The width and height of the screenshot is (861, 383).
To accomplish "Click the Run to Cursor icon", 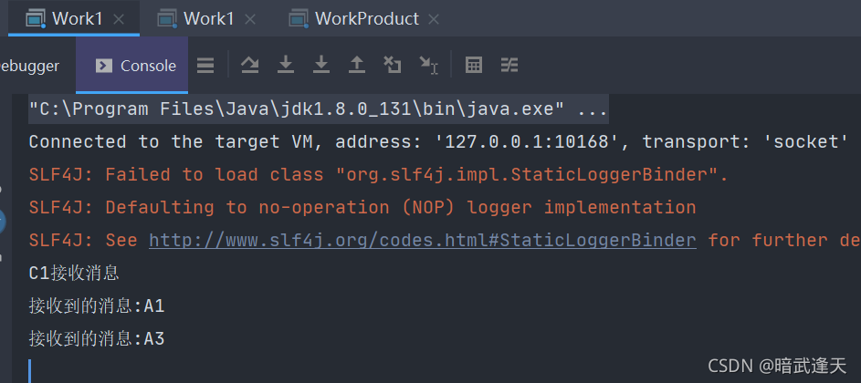I will (428, 66).
